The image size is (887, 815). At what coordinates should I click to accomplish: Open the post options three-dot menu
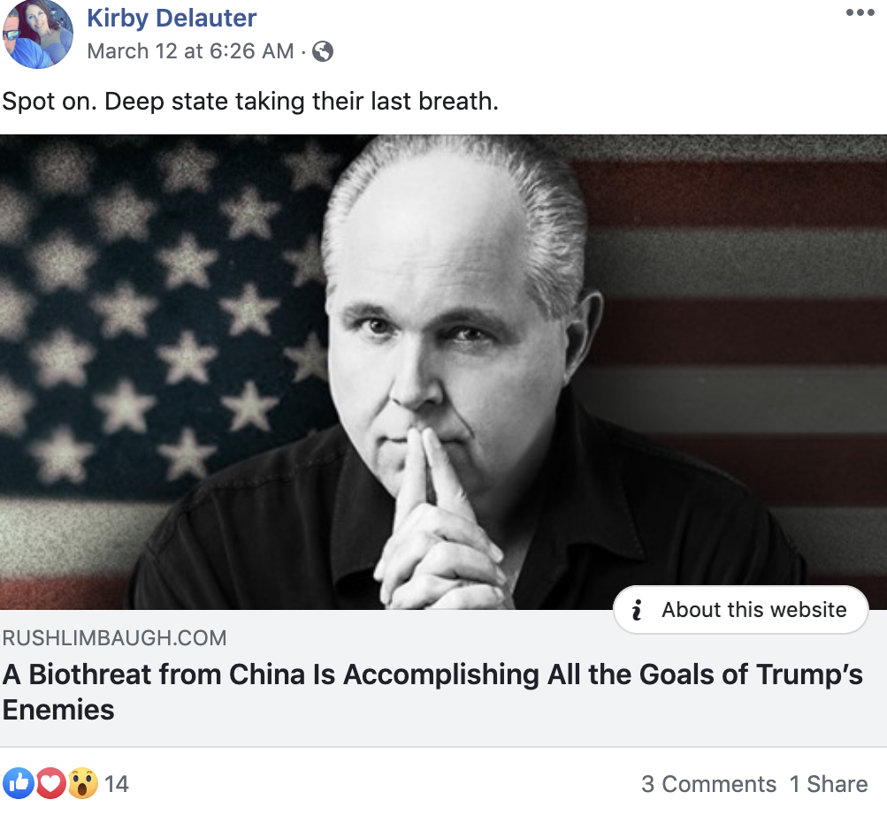(x=859, y=13)
